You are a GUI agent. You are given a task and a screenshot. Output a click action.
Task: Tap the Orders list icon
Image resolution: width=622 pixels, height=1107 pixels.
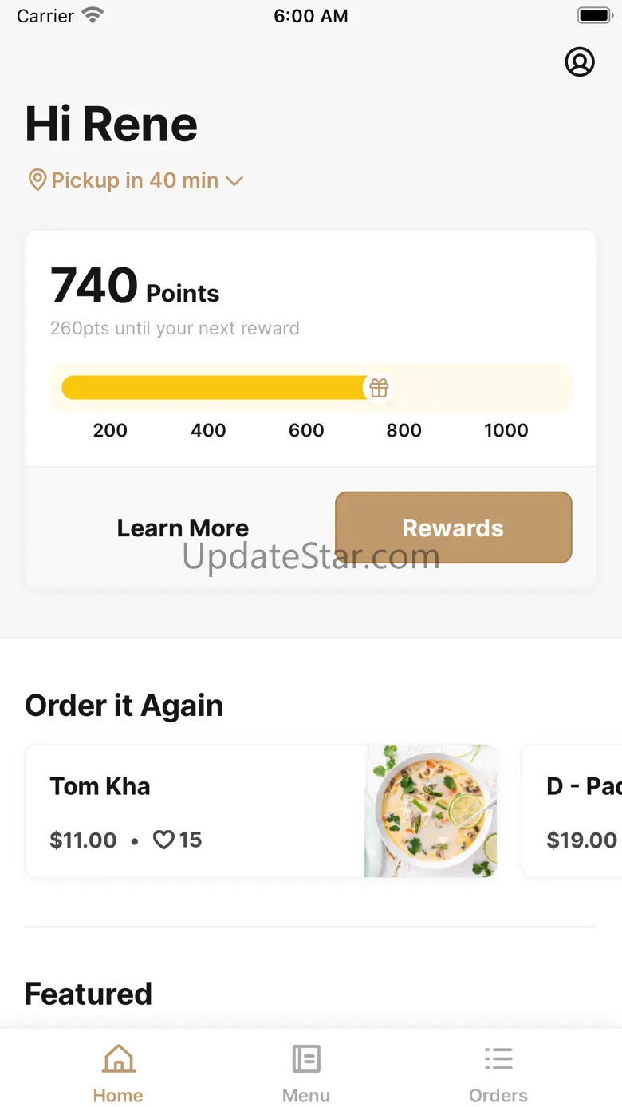pyautogui.click(x=498, y=1060)
